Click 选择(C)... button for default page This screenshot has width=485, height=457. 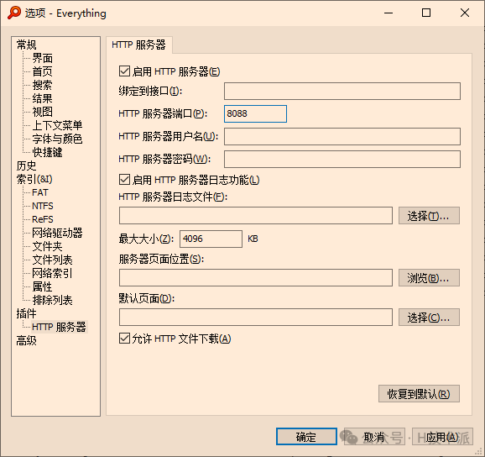click(x=429, y=317)
